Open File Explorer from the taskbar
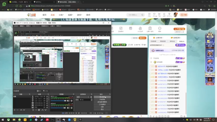217x122 pixels. (14, 120)
